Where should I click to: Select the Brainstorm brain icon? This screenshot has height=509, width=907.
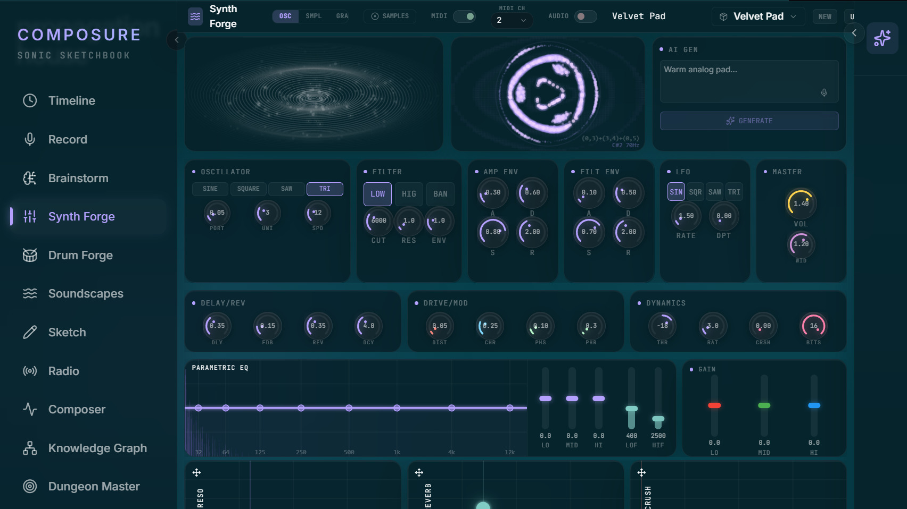click(30, 178)
